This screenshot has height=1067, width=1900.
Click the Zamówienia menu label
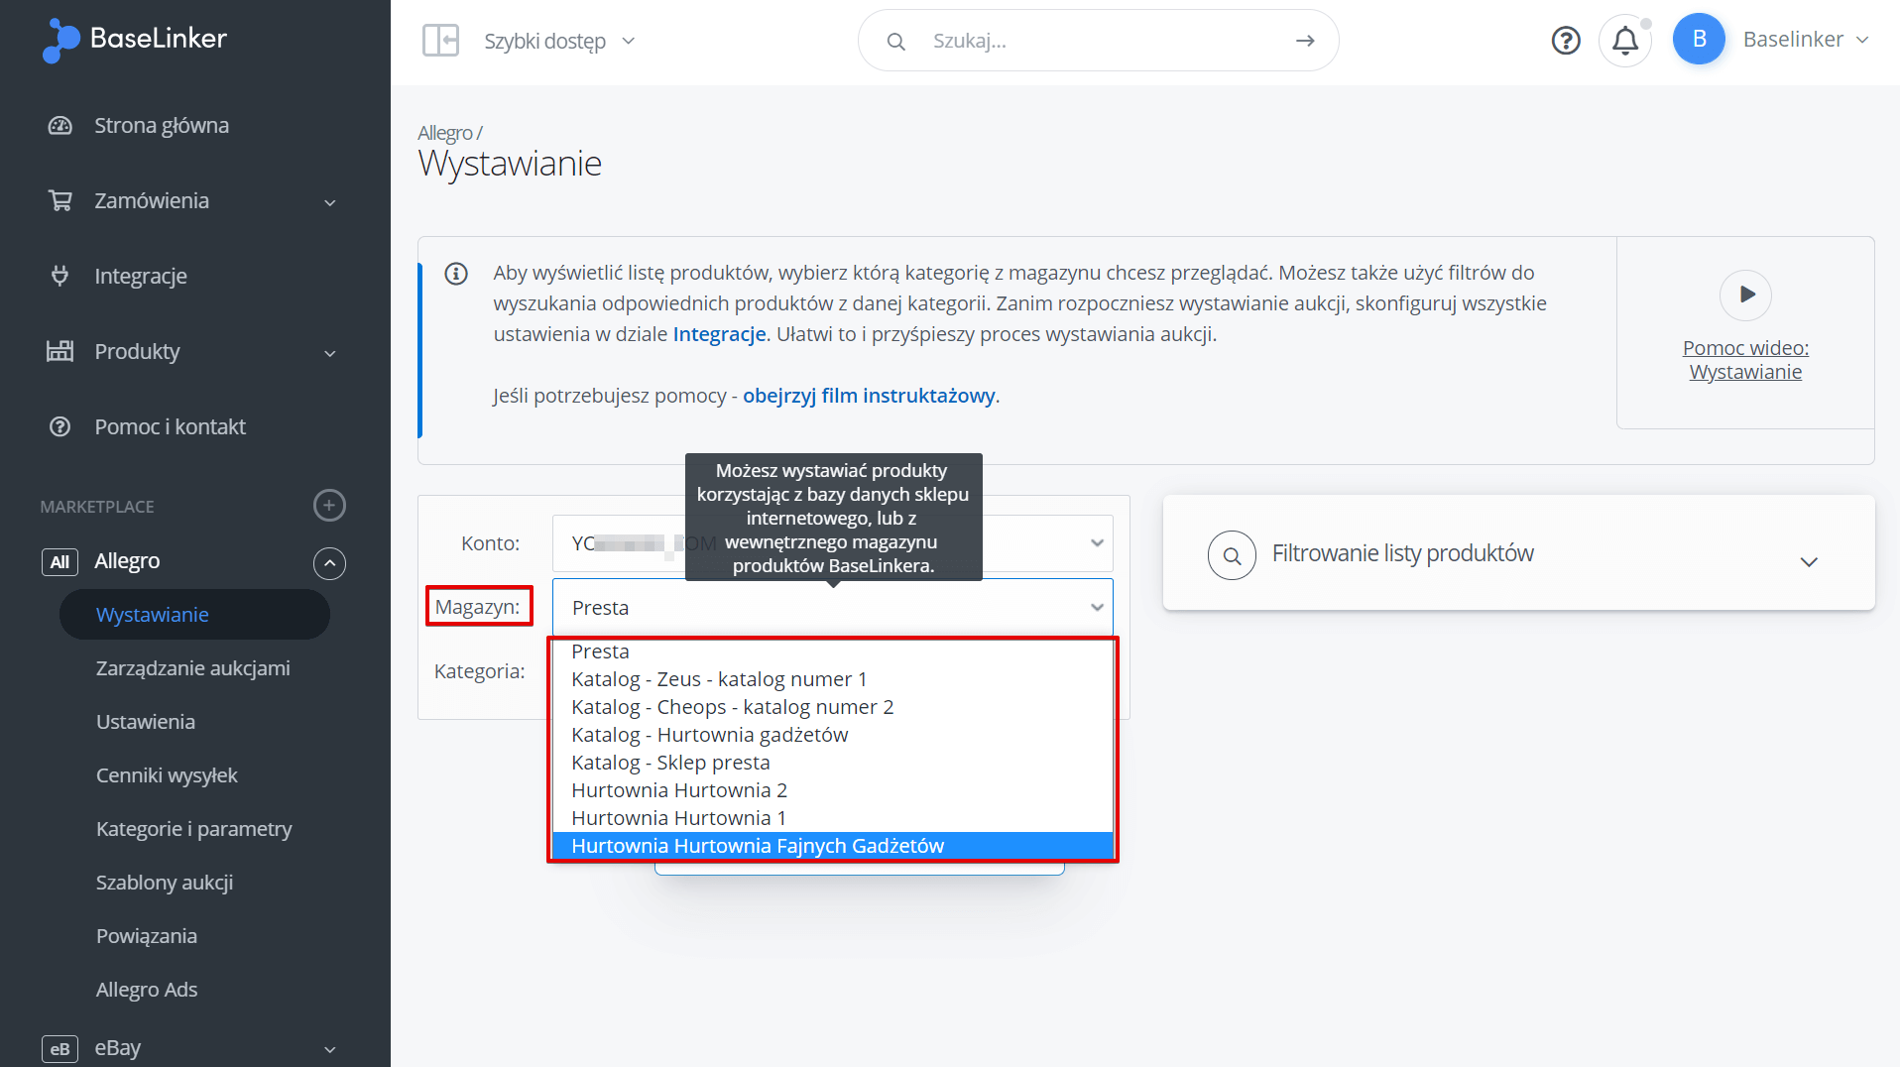pyautogui.click(x=152, y=201)
